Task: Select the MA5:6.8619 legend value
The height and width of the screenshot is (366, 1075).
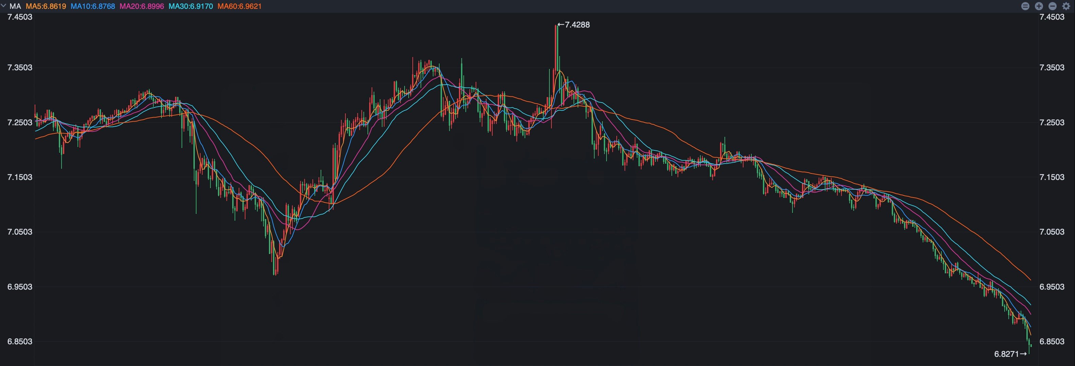Action: pyautogui.click(x=46, y=6)
